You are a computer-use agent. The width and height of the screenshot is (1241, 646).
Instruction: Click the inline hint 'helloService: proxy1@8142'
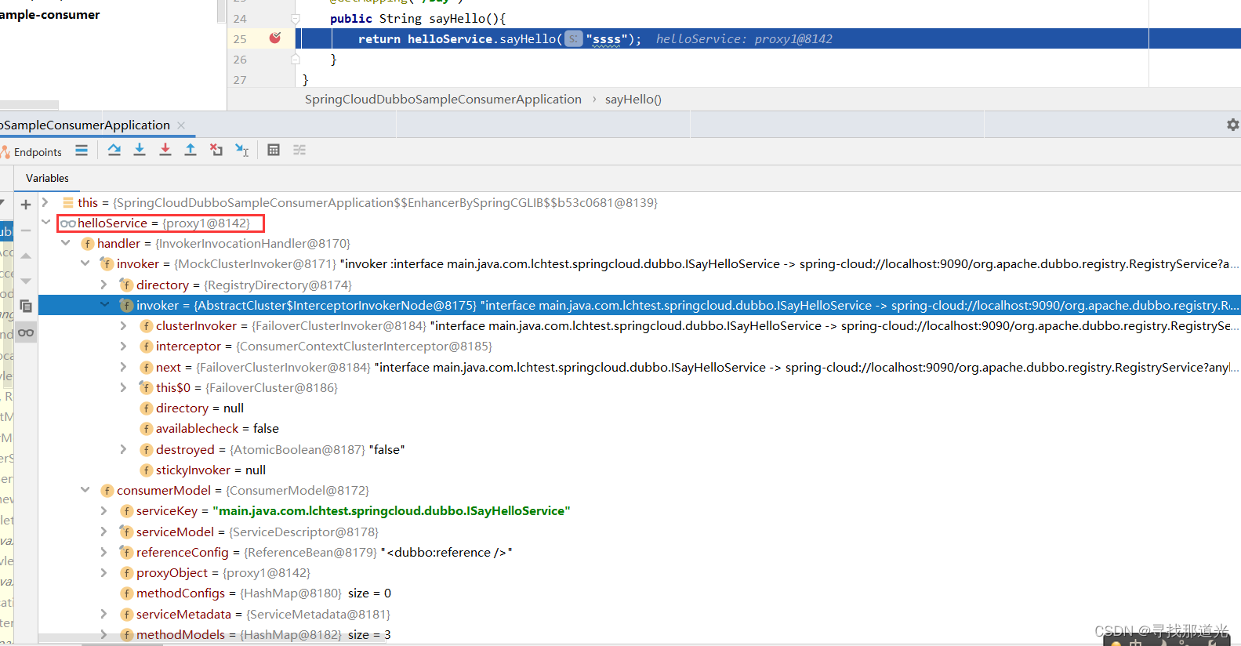coord(744,38)
